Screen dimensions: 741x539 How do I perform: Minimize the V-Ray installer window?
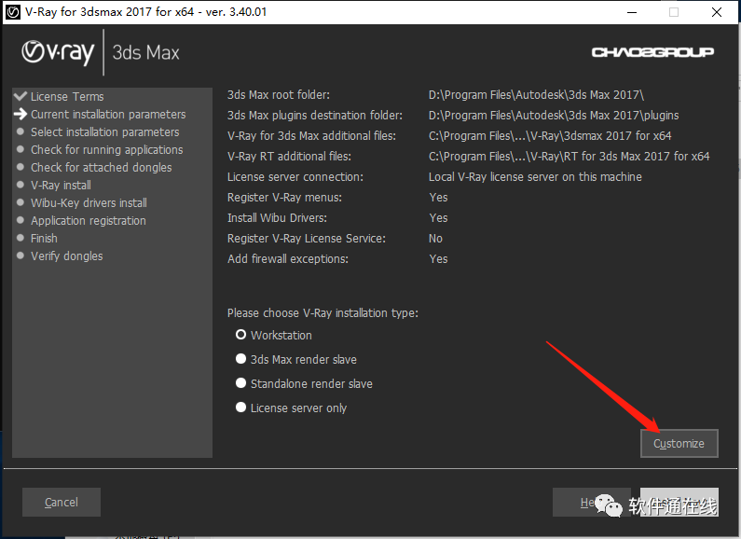click(x=632, y=12)
